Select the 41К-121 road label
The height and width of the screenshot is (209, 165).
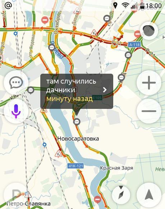point(75,166)
